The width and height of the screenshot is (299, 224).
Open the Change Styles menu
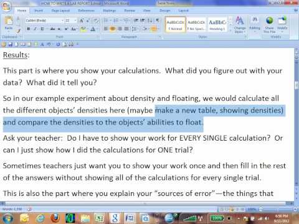point(240,25)
